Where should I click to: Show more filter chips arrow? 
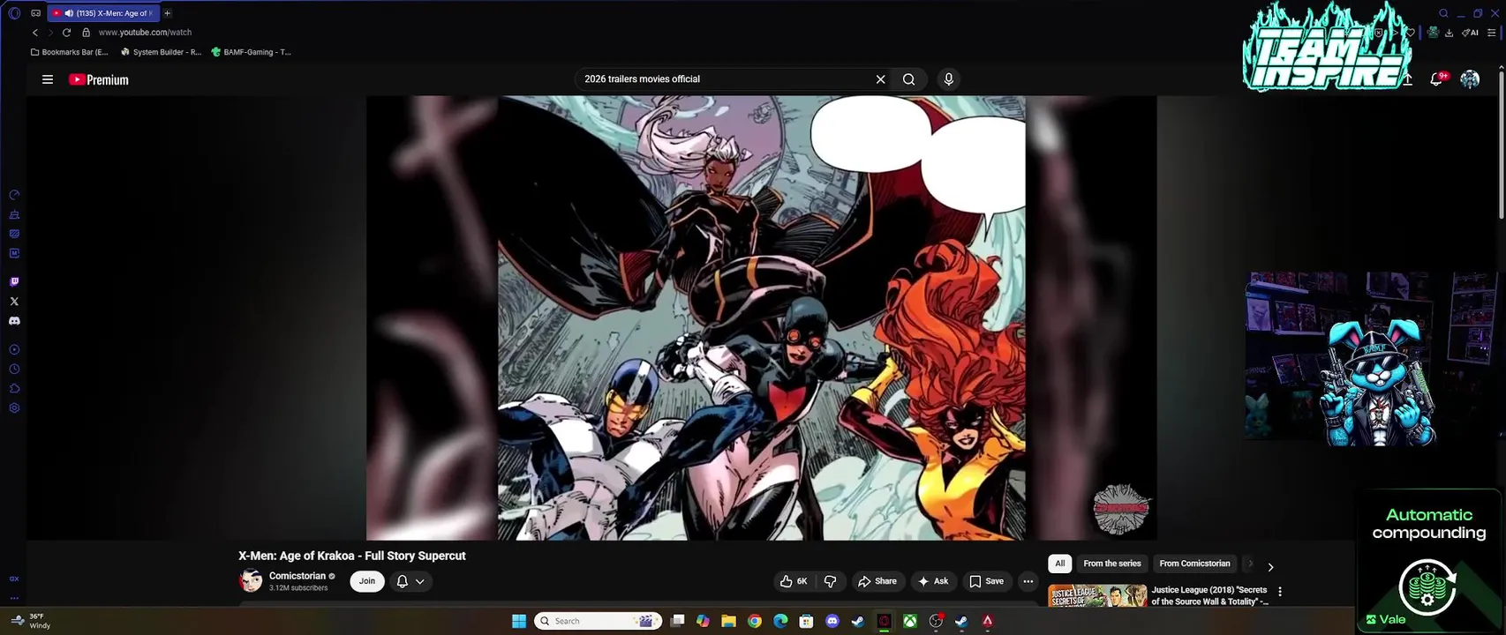point(1270,567)
